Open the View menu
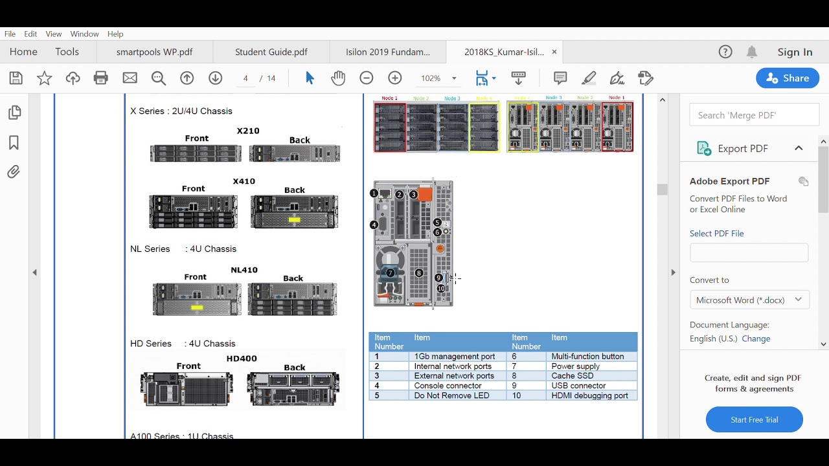 pyautogui.click(x=54, y=34)
